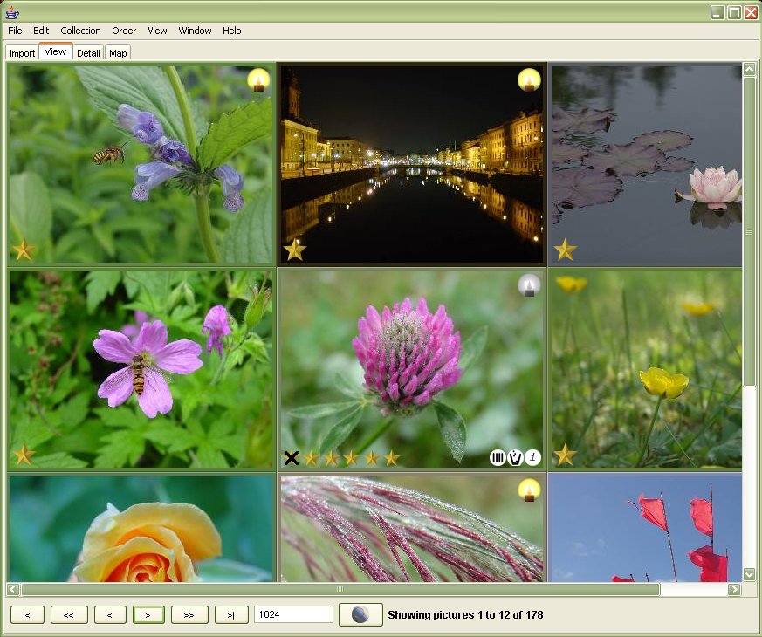Switch to the Import tab
The image size is (762, 637).
pos(23,53)
